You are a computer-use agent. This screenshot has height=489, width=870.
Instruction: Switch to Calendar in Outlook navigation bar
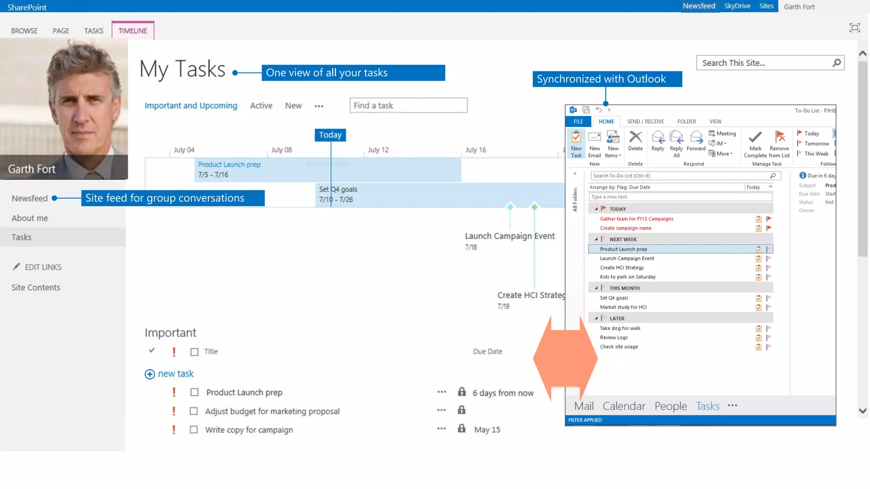coord(624,406)
